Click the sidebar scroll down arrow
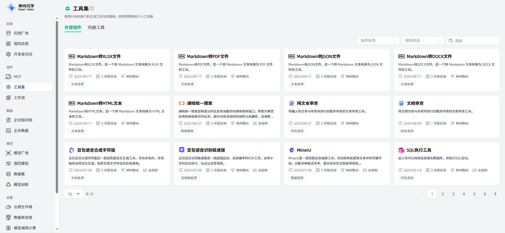 (57, 229)
